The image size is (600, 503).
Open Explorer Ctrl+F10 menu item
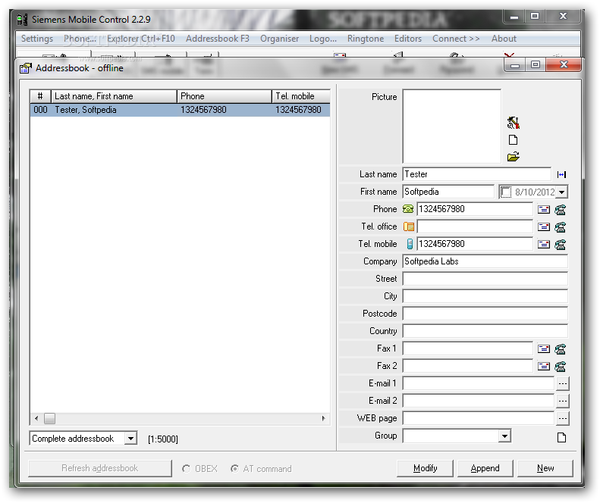pos(141,39)
